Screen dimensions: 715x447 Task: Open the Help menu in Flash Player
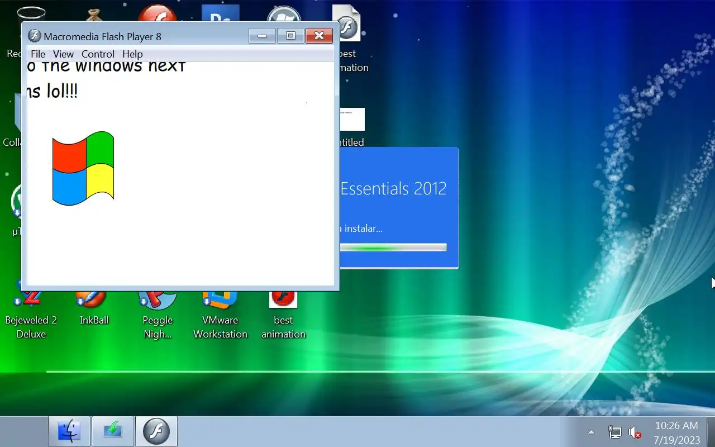click(132, 54)
